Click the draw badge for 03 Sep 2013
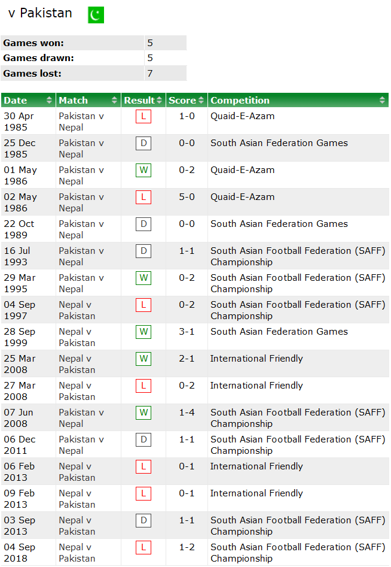 pyautogui.click(x=143, y=520)
